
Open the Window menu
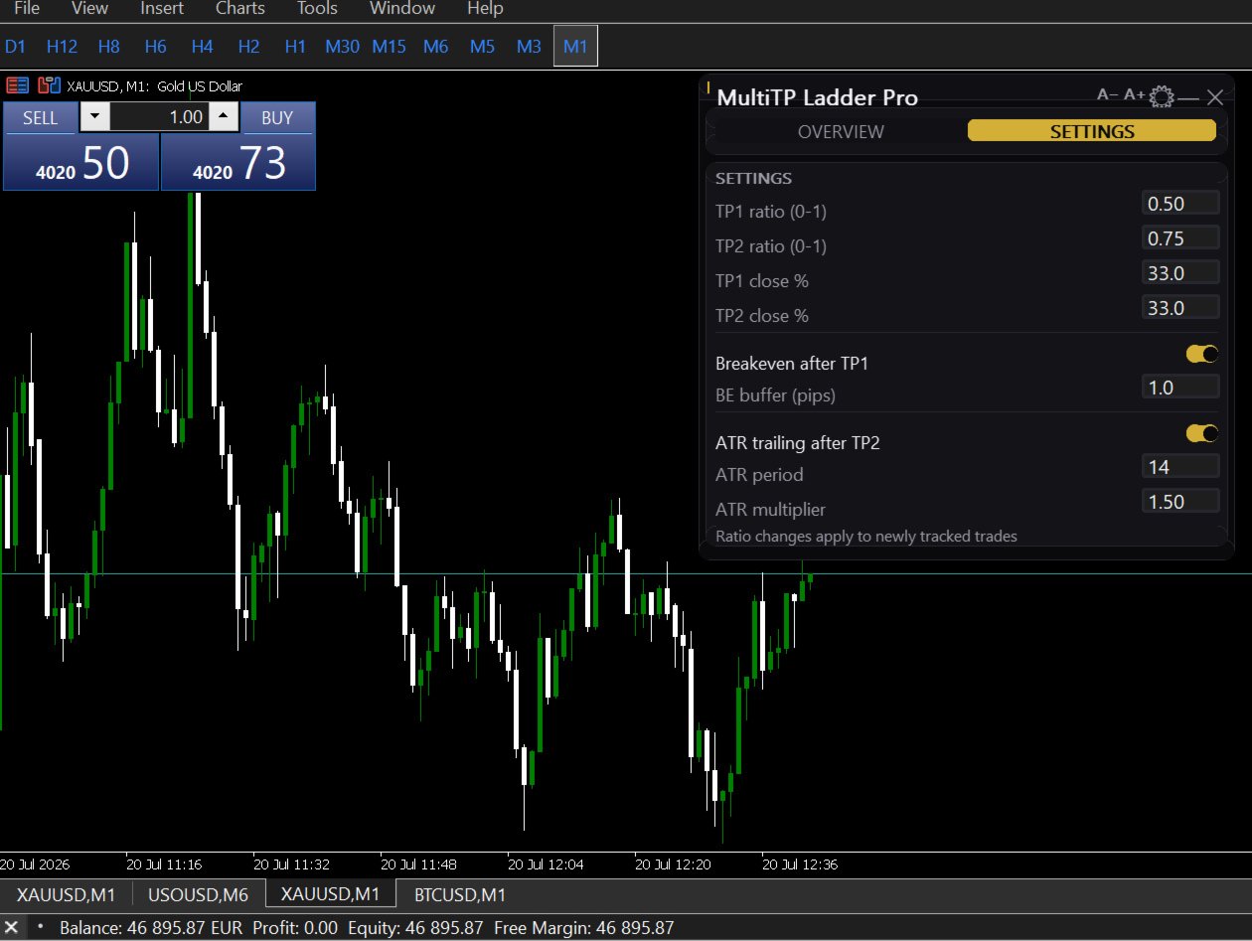402,9
